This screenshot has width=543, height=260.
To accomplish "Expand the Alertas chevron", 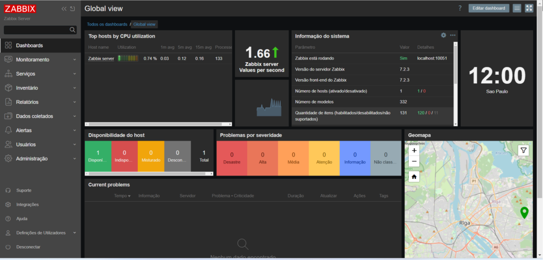I will (74, 131).
